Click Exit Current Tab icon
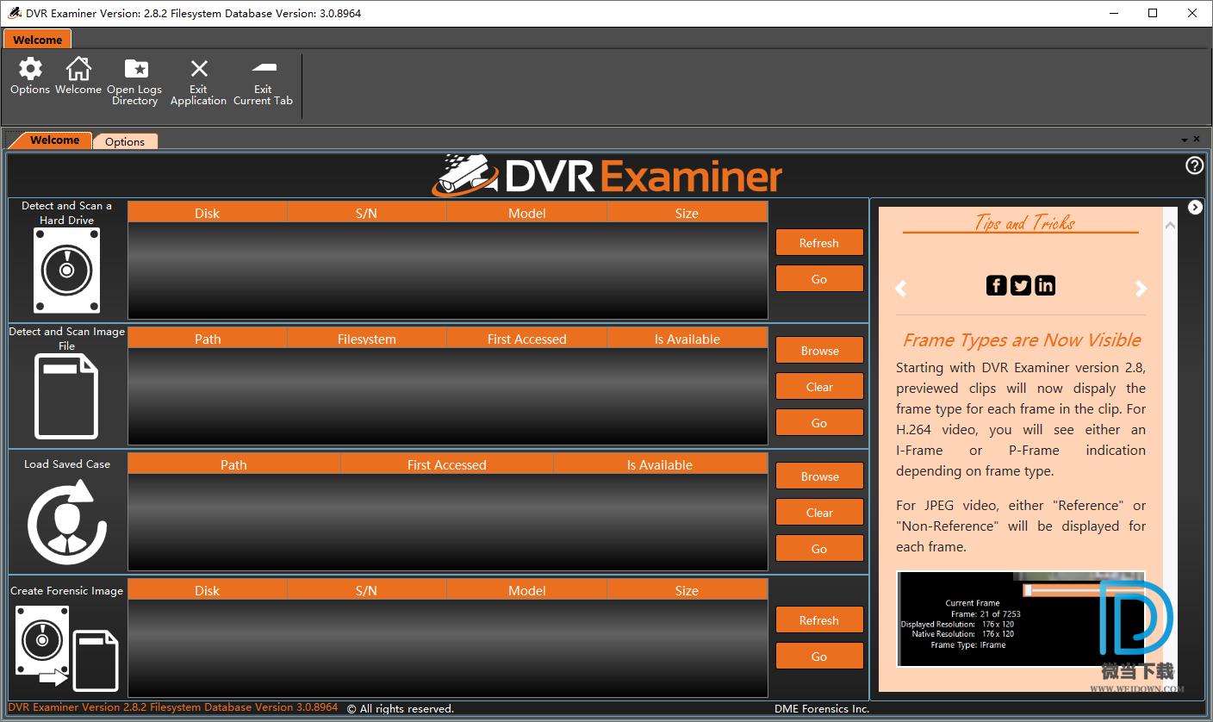 [x=264, y=67]
